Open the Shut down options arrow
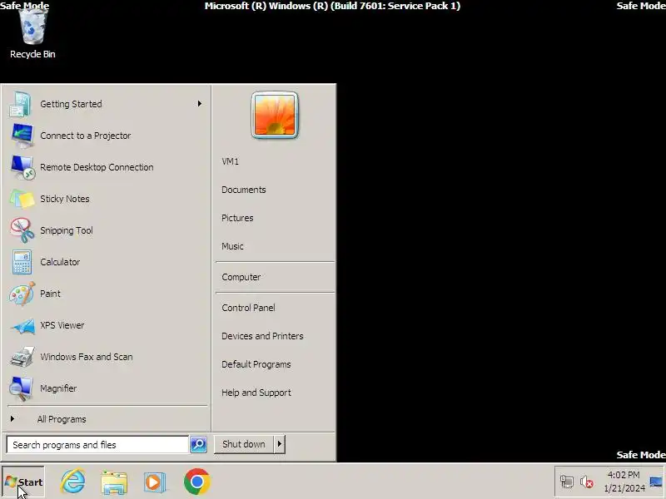 coord(280,444)
